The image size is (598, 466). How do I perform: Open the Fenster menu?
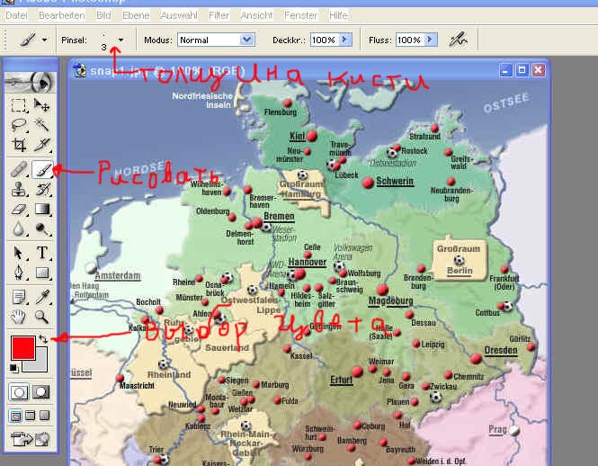tap(300, 15)
